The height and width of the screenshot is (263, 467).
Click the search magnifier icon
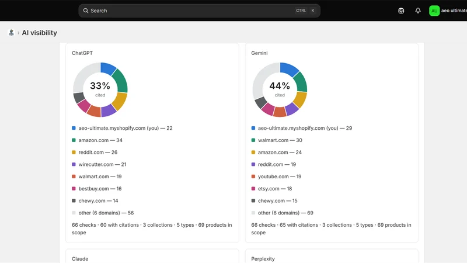pos(86,11)
